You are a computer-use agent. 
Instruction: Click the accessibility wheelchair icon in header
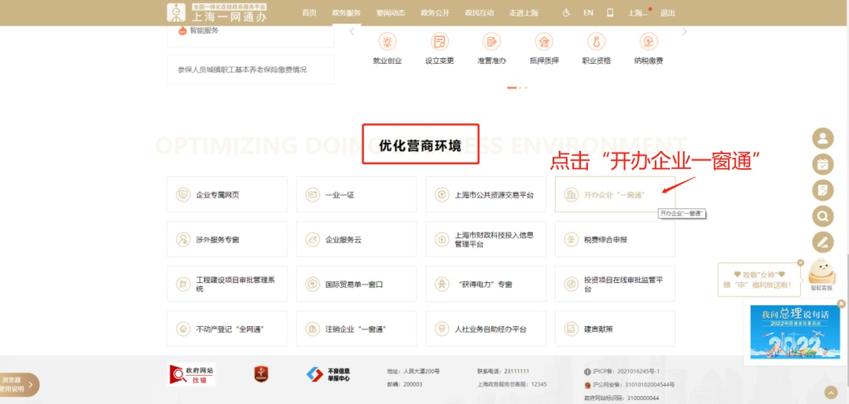tap(567, 13)
